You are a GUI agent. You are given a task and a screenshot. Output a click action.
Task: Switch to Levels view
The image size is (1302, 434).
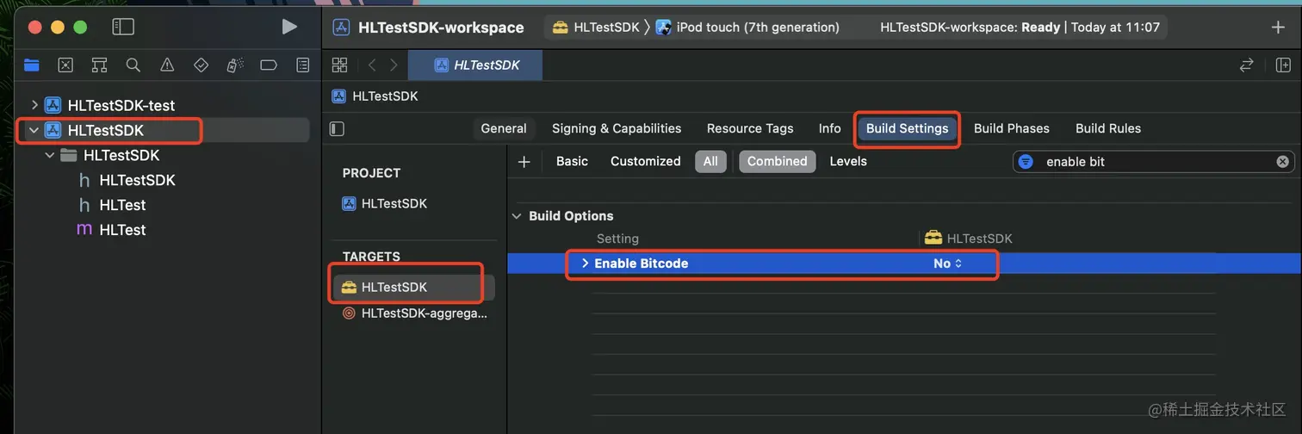point(848,161)
